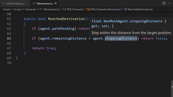Click the class icon before RPG.Character.Movement
Screen dimensions: 173x97
[x=88, y=9]
